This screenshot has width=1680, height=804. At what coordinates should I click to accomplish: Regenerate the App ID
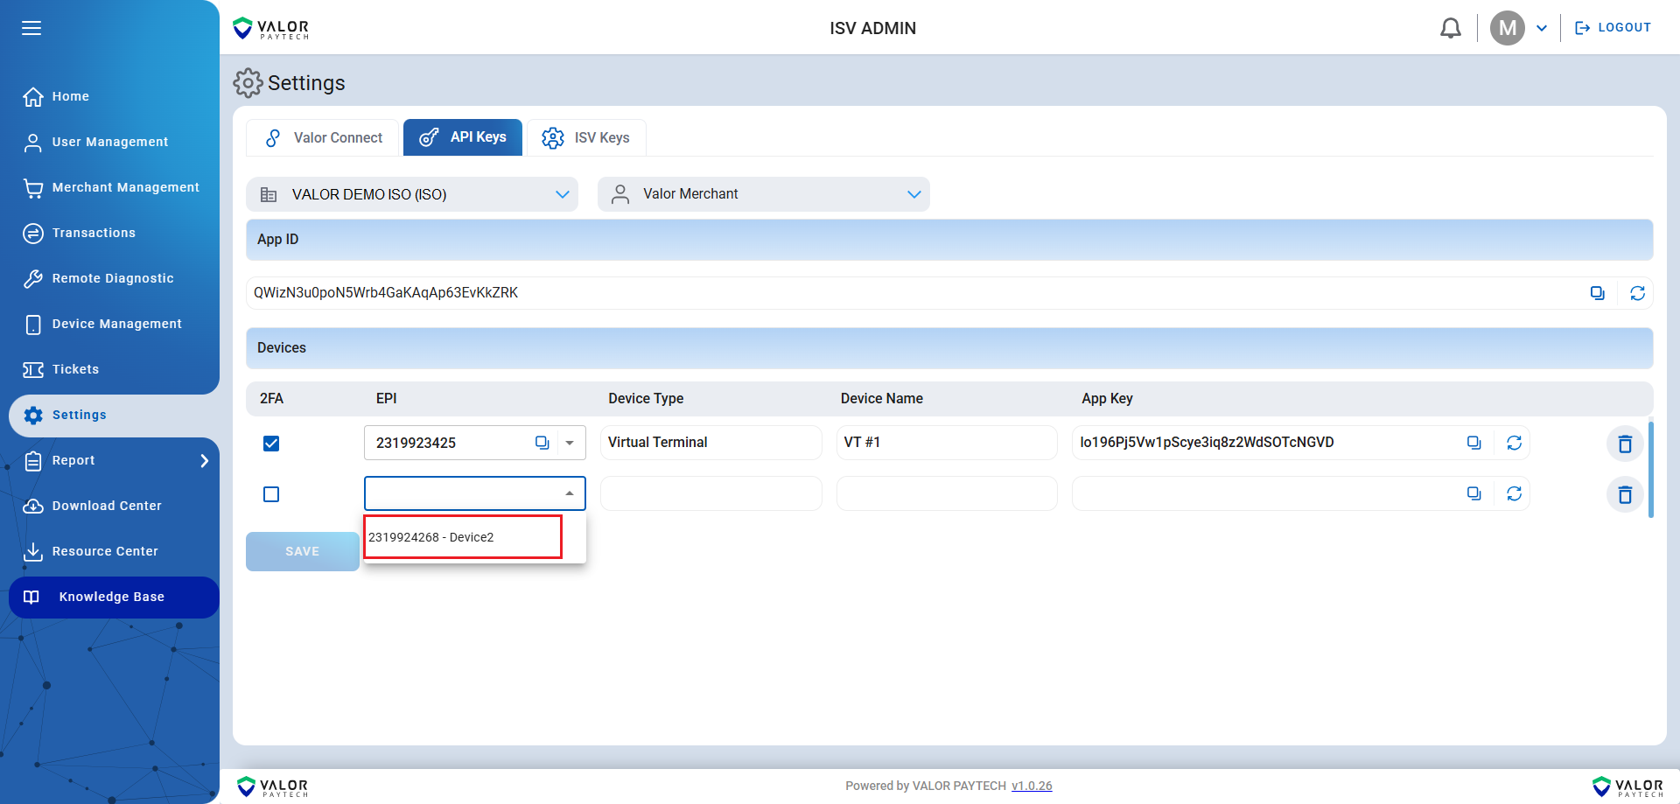click(1637, 293)
